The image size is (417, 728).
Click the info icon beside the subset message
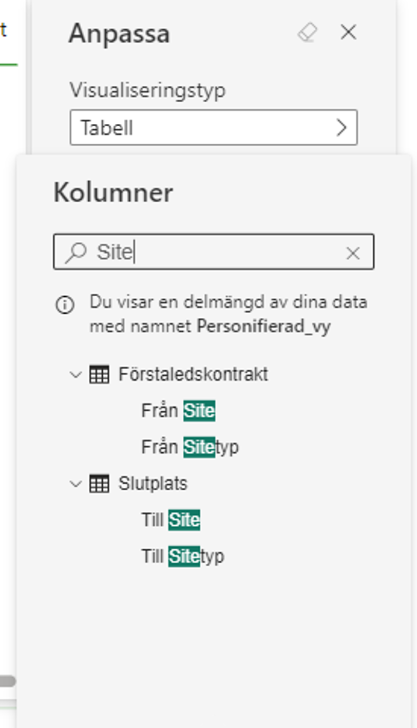(65, 305)
